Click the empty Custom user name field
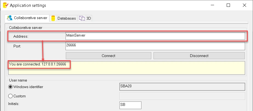253x111 pixels. (x=182, y=96)
